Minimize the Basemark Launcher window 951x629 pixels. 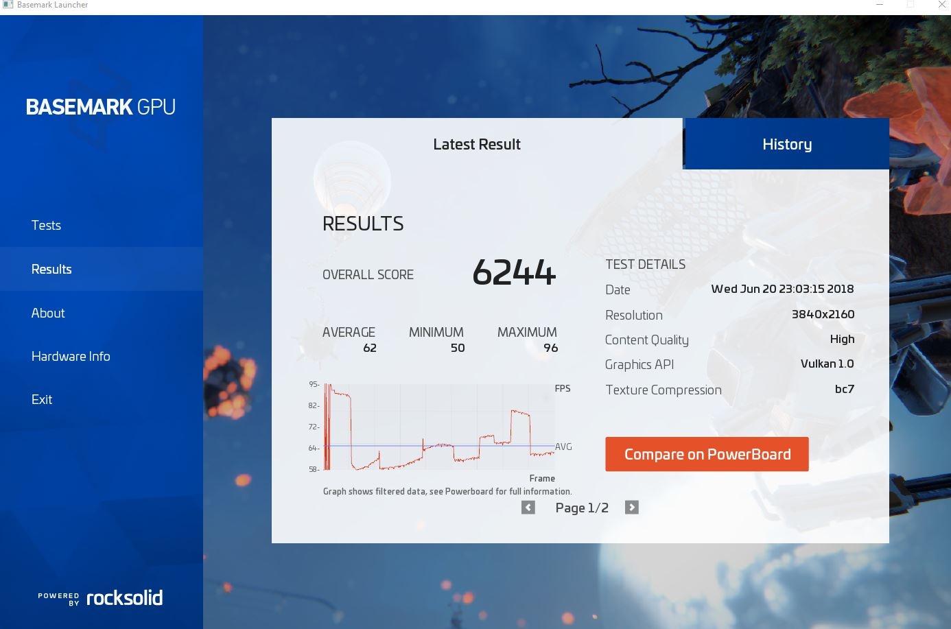pos(880,5)
